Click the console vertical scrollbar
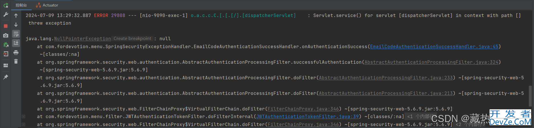The height and width of the screenshot is (128, 534). click(530, 96)
